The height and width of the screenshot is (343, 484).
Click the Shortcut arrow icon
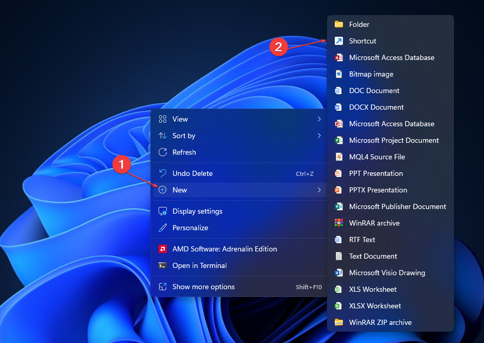(339, 41)
